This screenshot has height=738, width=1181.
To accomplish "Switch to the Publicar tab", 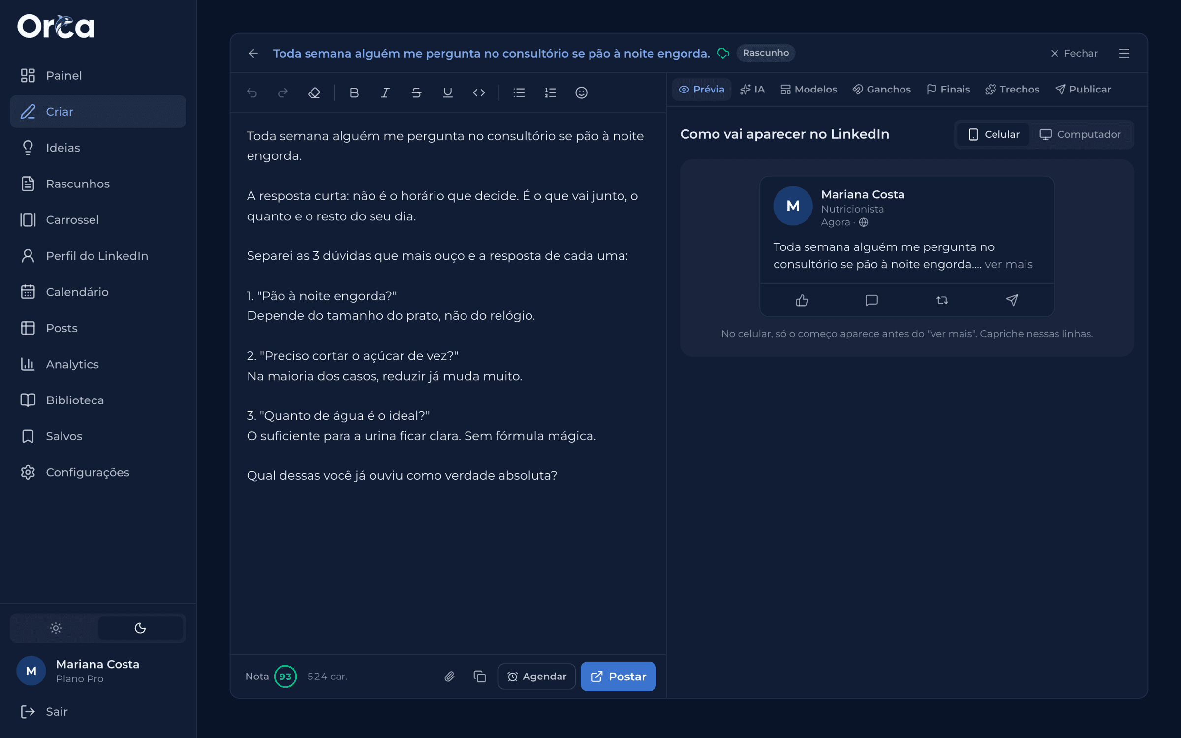I will point(1083,90).
